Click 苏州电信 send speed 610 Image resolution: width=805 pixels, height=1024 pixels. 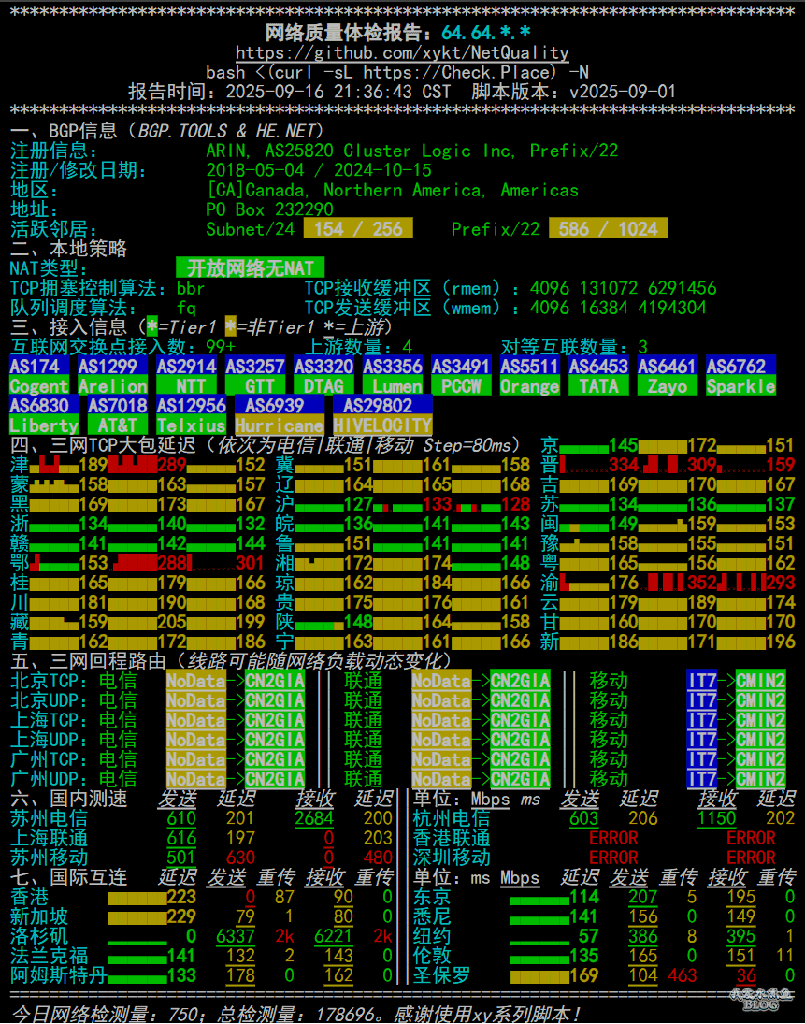click(181, 817)
